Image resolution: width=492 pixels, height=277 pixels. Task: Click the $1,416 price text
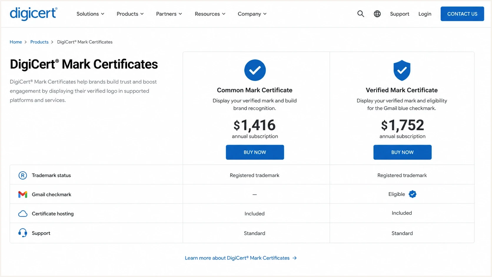tap(255, 125)
